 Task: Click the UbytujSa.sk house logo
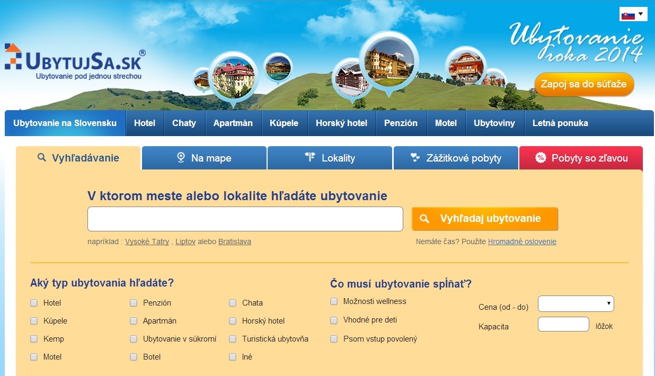(x=13, y=57)
